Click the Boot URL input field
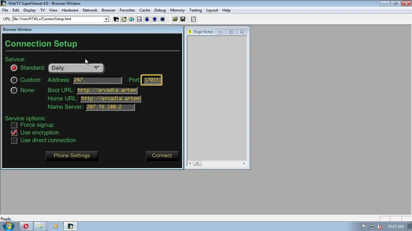 click(107, 90)
